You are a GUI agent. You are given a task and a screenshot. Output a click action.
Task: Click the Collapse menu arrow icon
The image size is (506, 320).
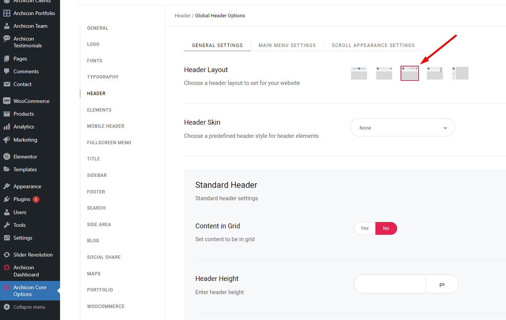6,307
